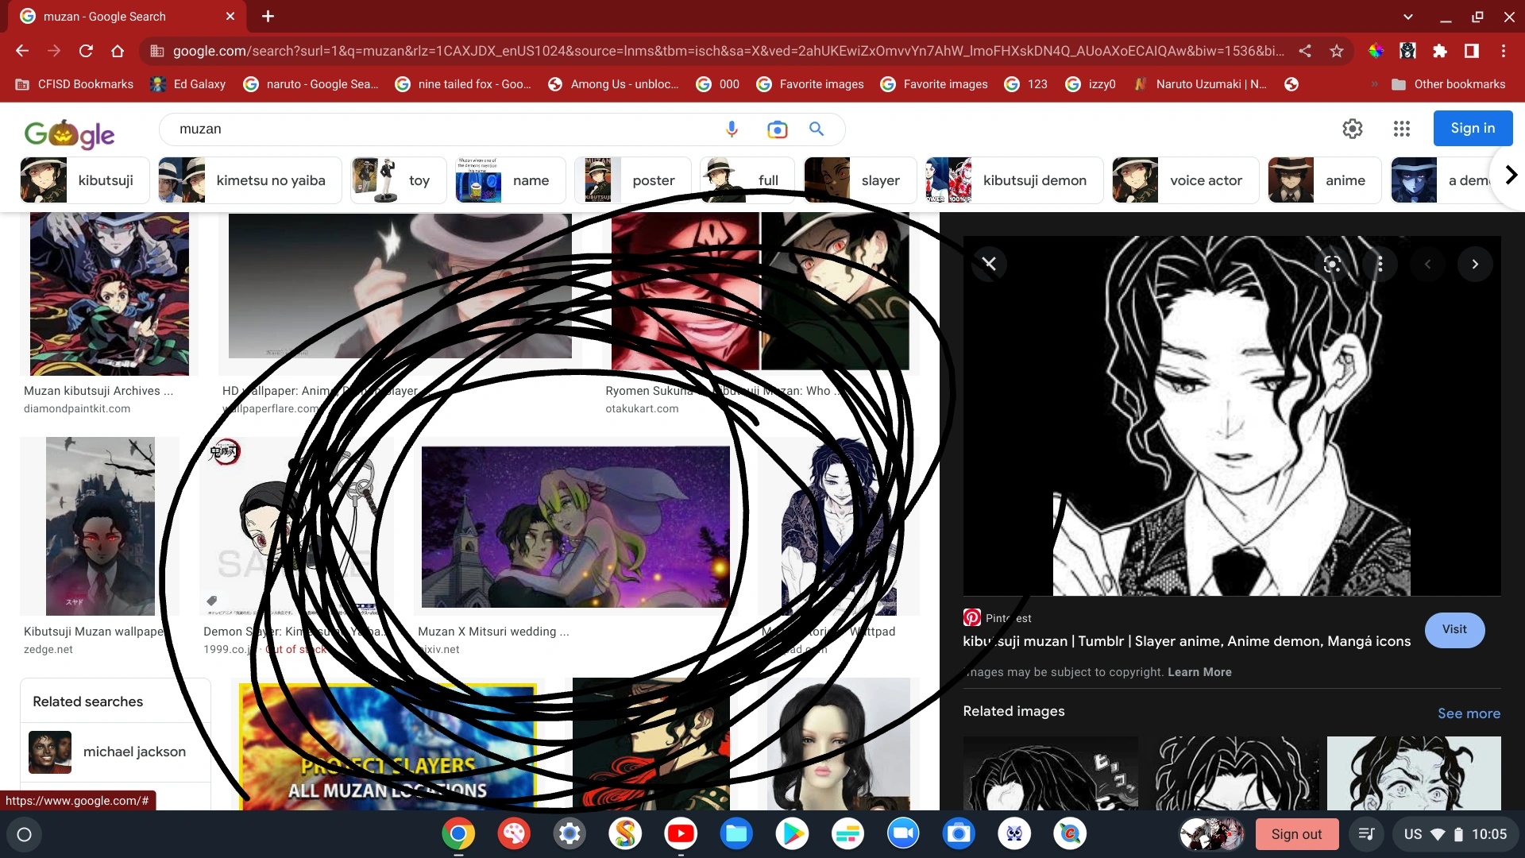
Task: Open Google Lens camera search
Action: (777, 129)
